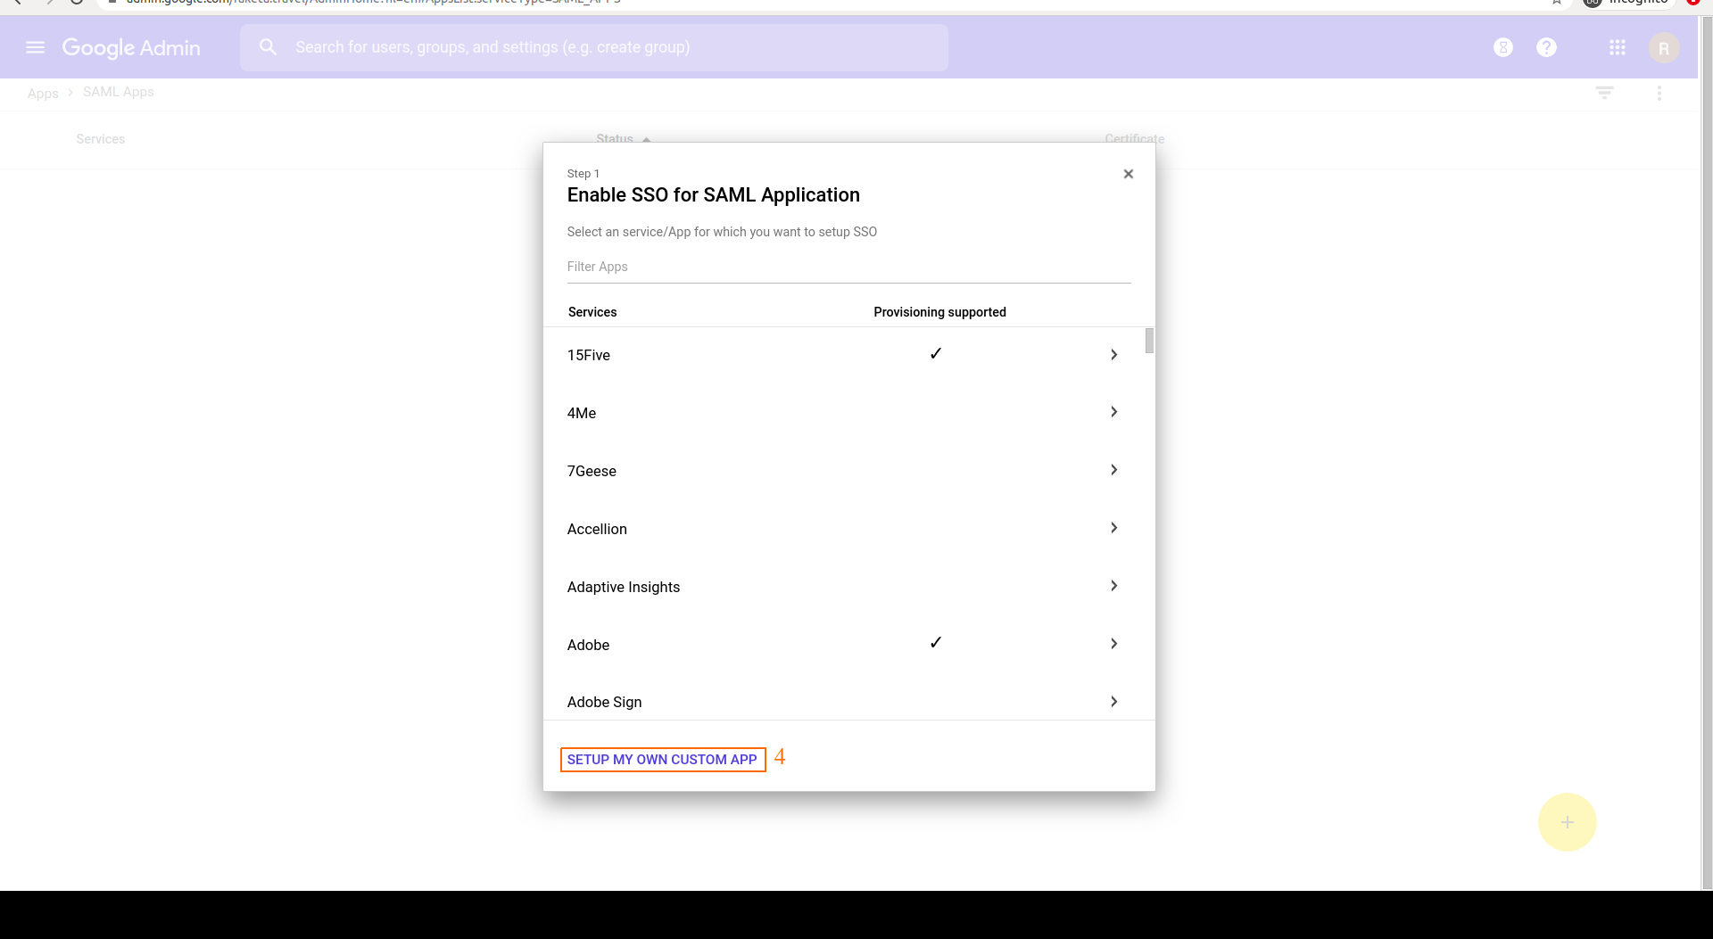Select the Adaptive Insights service

[x=624, y=587]
